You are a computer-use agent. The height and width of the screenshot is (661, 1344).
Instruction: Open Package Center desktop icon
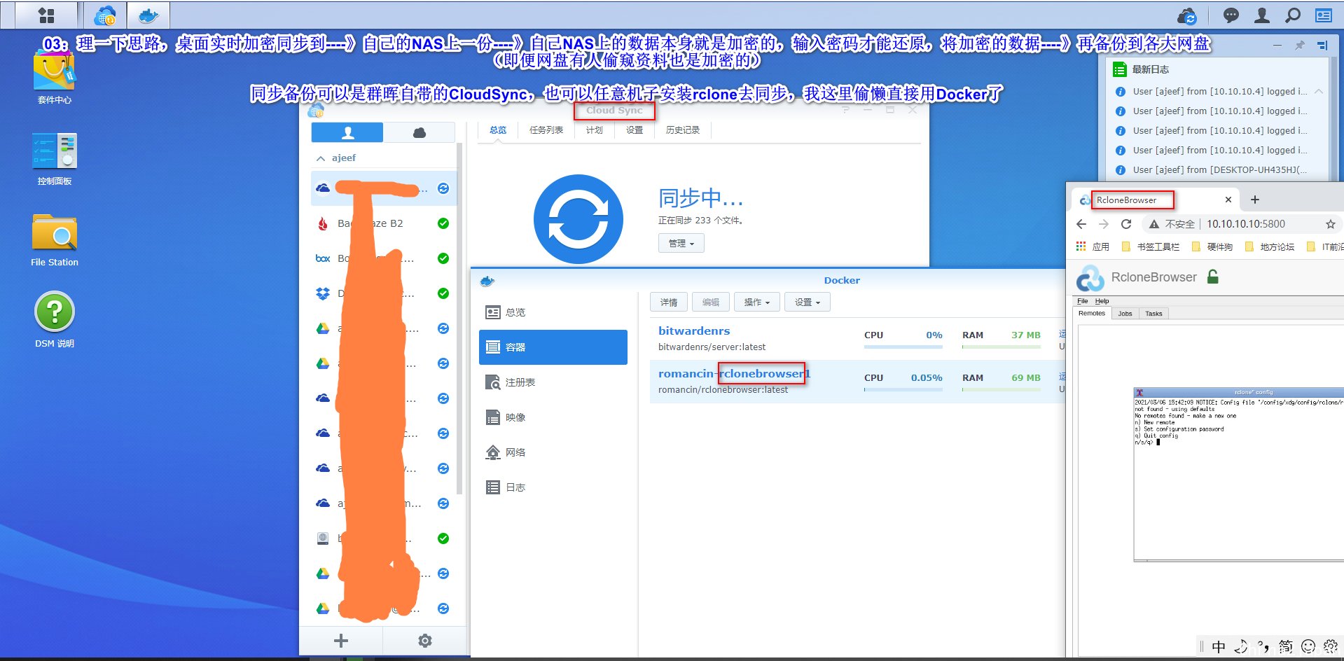(55, 78)
